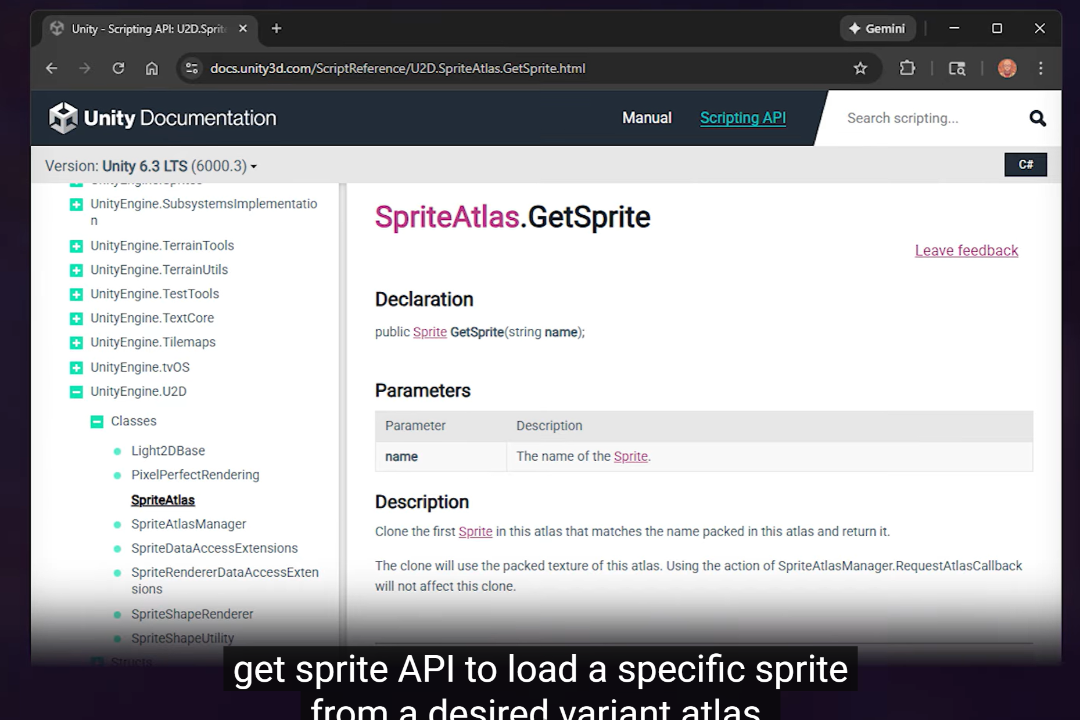Open the browser home icon

[x=152, y=68]
